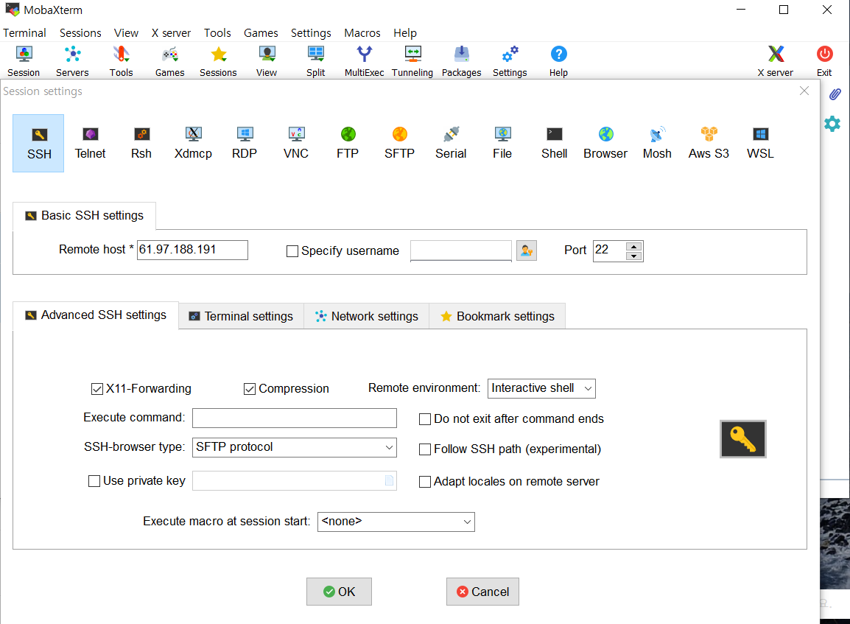
Task: Select the Aws S3 session type
Action: 709,143
